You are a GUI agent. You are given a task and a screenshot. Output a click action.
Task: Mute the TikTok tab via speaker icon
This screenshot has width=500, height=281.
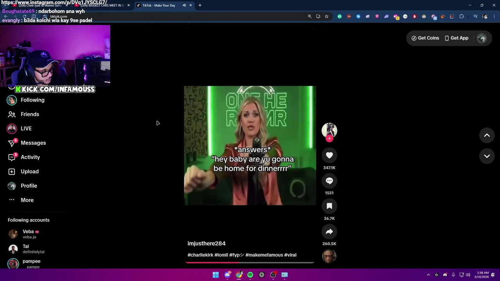coord(184,5)
